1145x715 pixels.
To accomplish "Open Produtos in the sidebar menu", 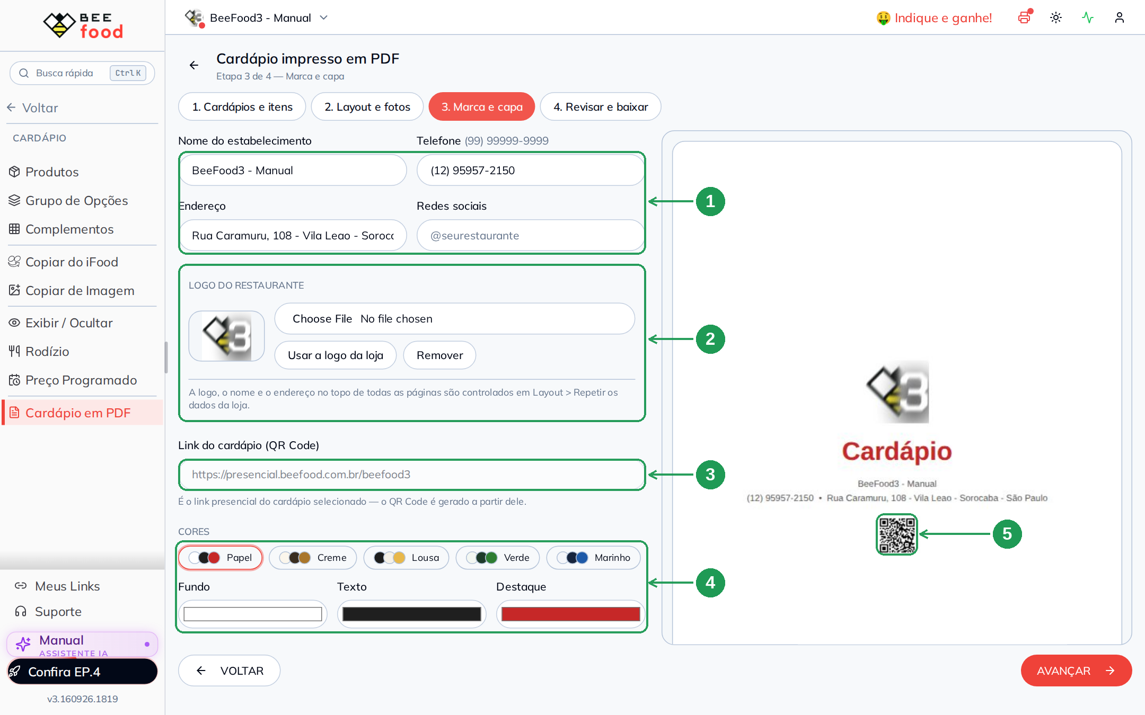I will 82,172.
